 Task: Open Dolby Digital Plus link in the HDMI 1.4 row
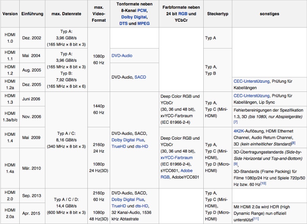[x=128, y=140]
